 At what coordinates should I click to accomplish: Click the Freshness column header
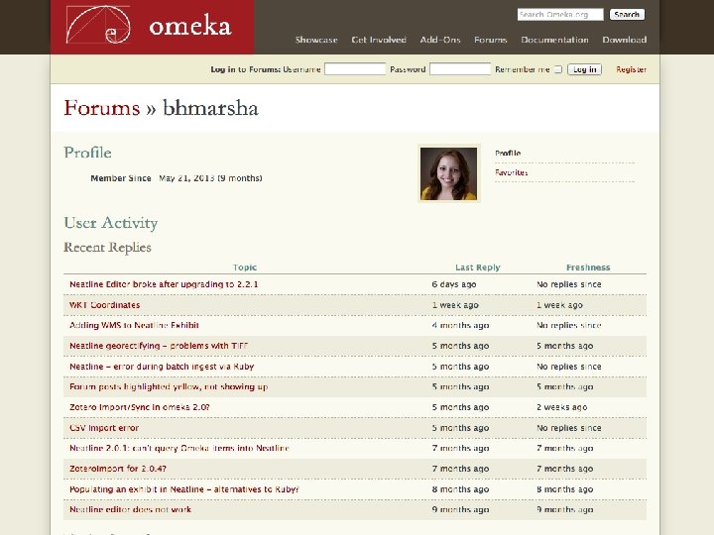click(x=588, y=267)
